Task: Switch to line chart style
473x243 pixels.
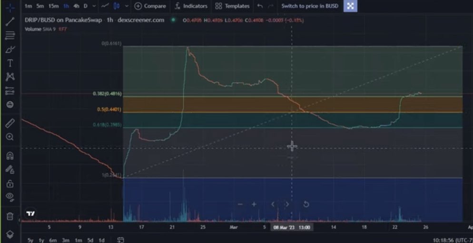Action: click(105, 6)
